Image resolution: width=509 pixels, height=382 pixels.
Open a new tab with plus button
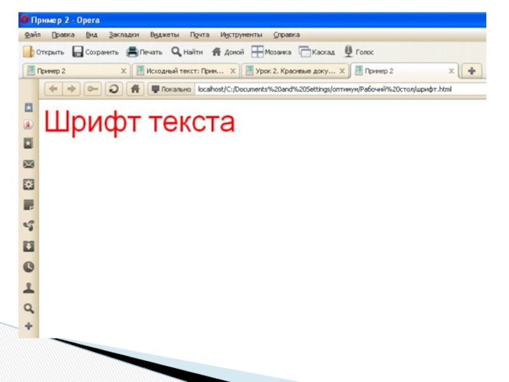point(472,71)
